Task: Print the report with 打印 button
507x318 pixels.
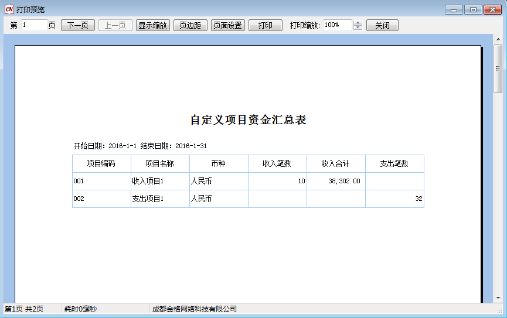Action: pyautogui.click(x=265, y=25)
